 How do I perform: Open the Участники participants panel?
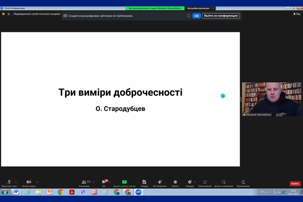pos(84,182)
